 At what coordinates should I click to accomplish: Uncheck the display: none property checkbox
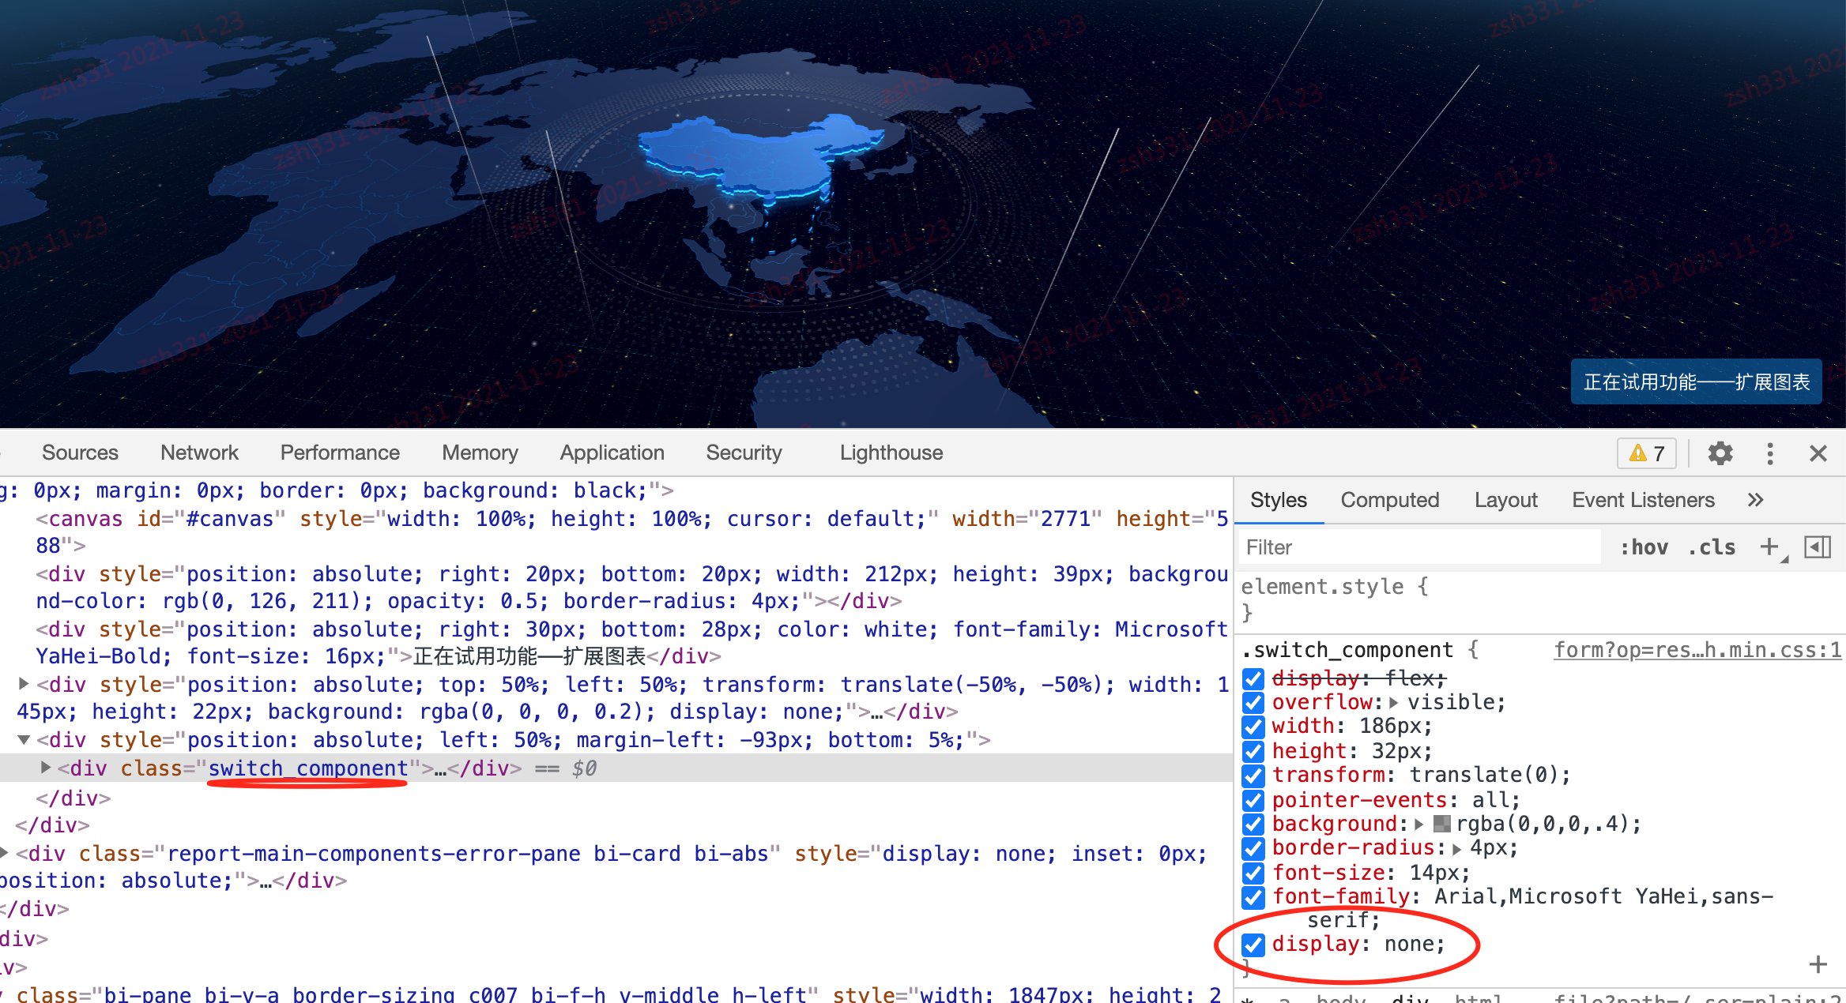point(1253,945)
